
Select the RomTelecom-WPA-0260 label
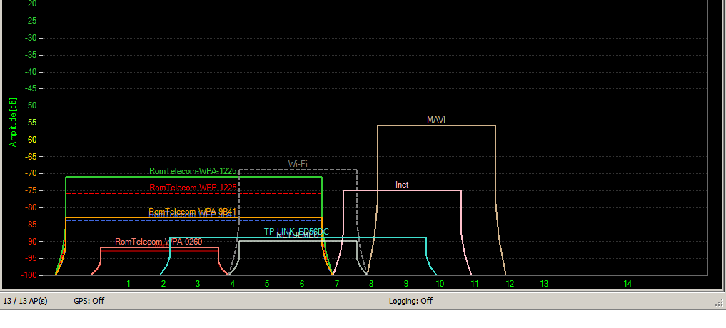click(158, 242)
